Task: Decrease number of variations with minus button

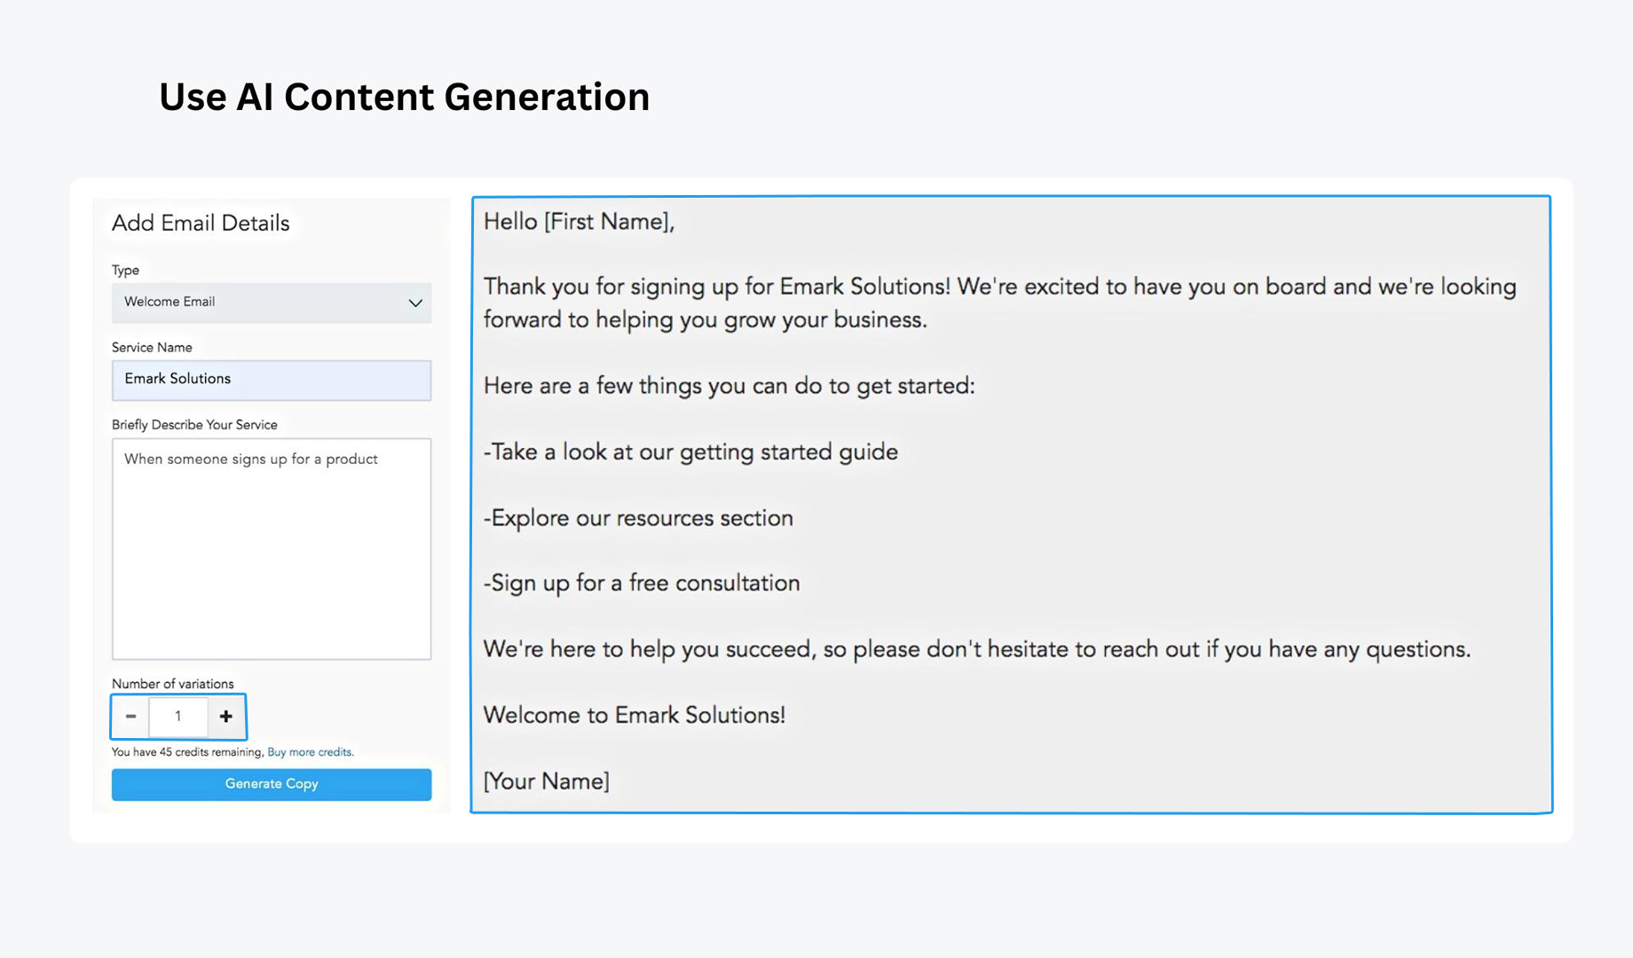Action: pyautogui.click(x=130, y=717)
